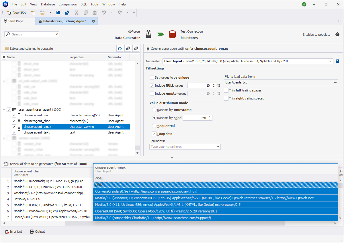Click the Cut scissors icon
The width and height of the screenshot is (344, 243).
point(77,13)
